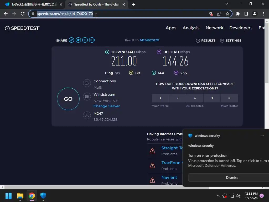This screenshot has width=269, height=202.
Task: Rate download speed as 4
Action: pyautogui.click(x=212, y=98)
